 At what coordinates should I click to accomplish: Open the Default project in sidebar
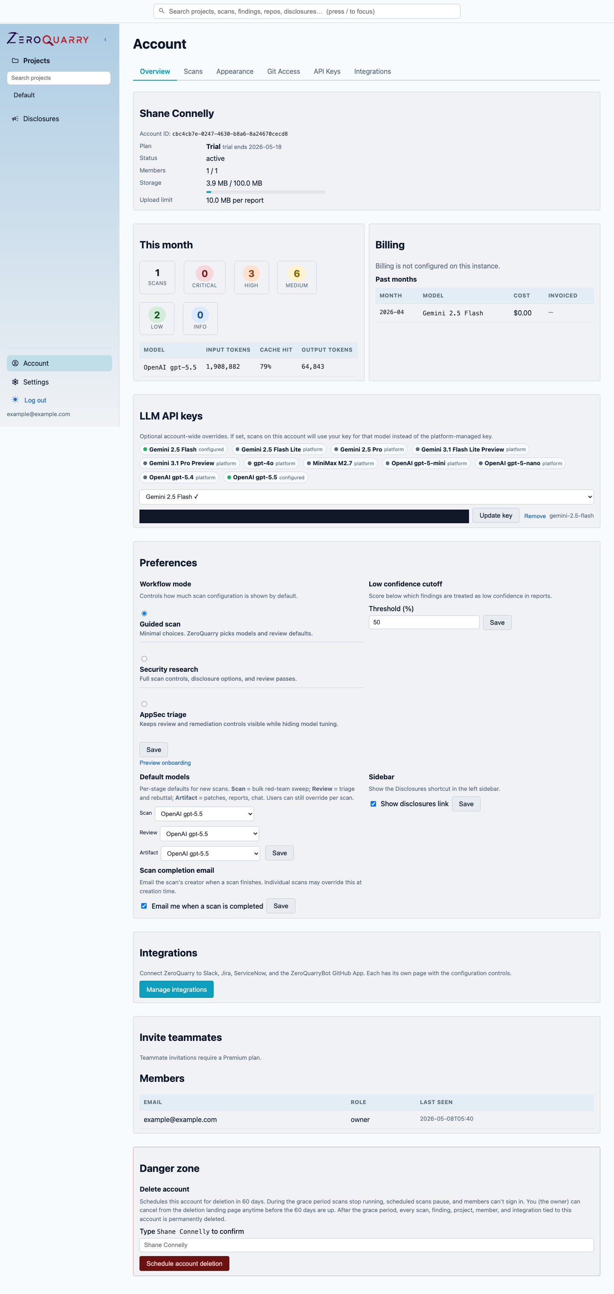point(24,95)
